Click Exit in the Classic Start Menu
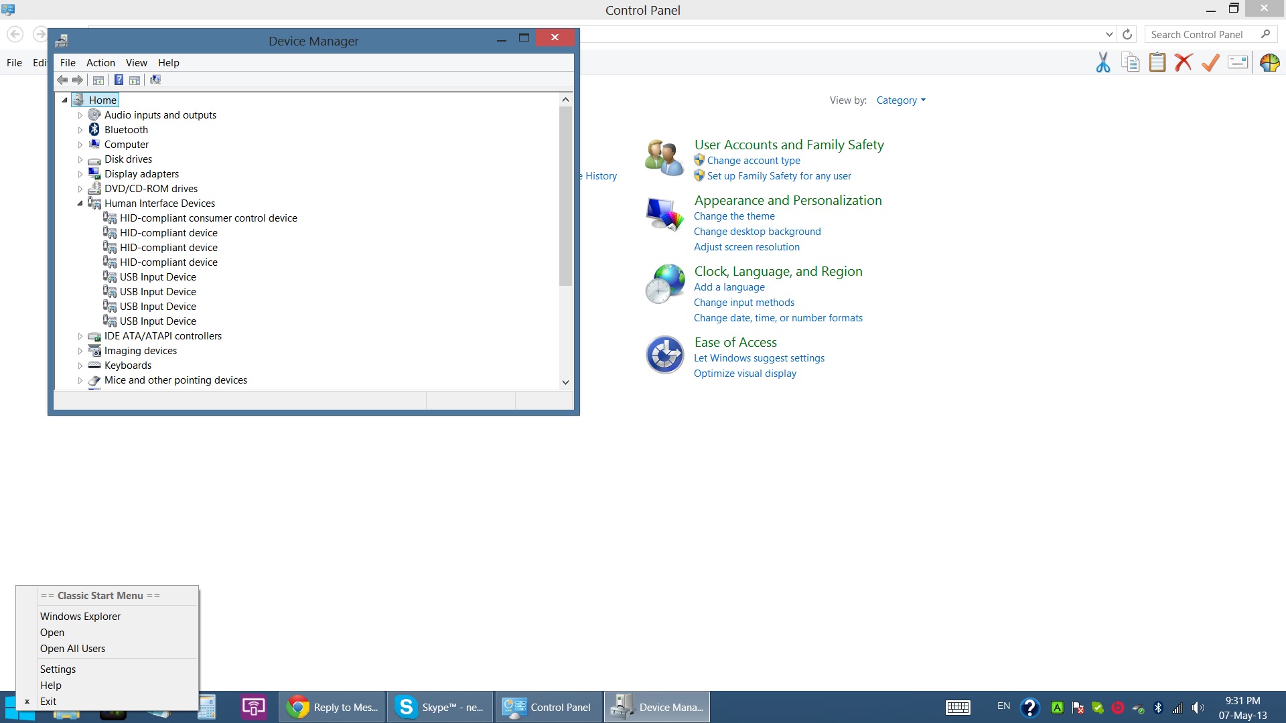This screenshot has width=1286, height=723. pos(48,702)
